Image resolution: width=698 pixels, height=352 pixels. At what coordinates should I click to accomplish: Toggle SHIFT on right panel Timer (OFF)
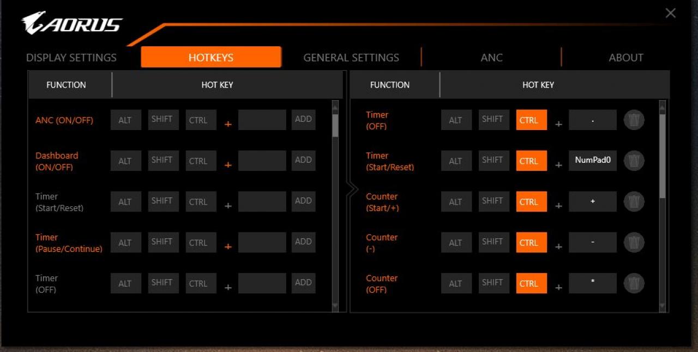tap(494, 120)
